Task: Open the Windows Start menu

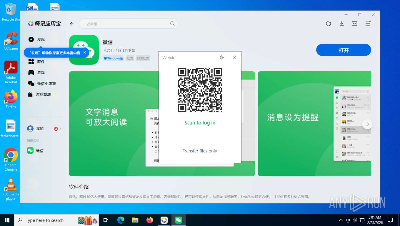Action: (x=7, y=220)
